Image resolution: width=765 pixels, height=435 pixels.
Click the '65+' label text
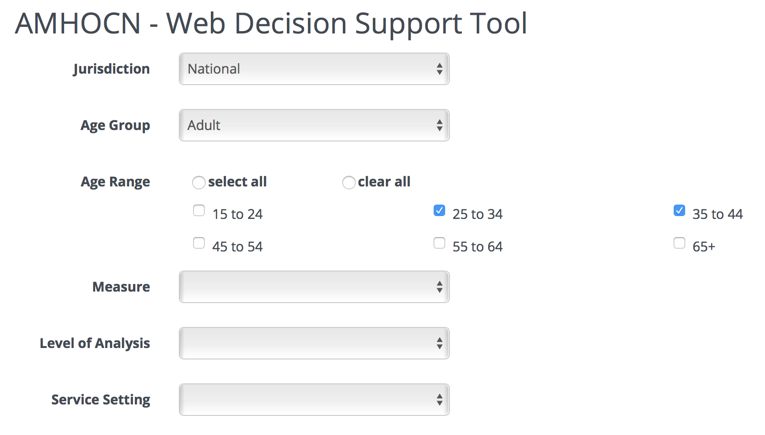coord(704,247)
